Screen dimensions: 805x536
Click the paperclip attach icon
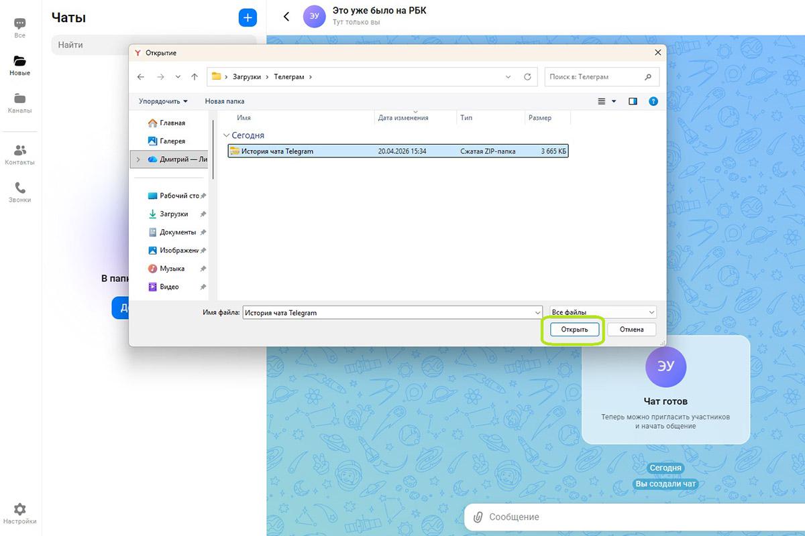[x=478, y=517]
